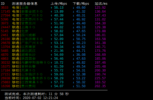Select the 联通 北京 server row
The height and width of the screenshot is (100, 153).
click(x=53, y=31)
